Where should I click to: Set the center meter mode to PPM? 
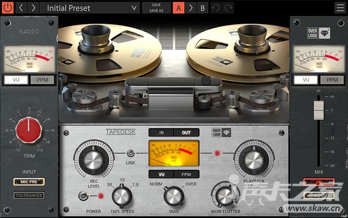(x=186, y=174)
